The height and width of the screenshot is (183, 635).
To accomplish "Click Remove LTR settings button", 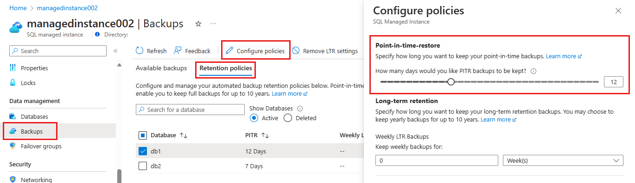I will click(x=325, y=51).
